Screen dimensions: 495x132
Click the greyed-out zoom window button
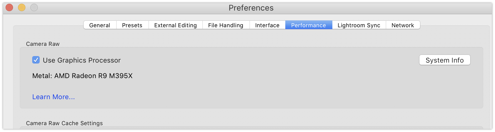[34, 7]
